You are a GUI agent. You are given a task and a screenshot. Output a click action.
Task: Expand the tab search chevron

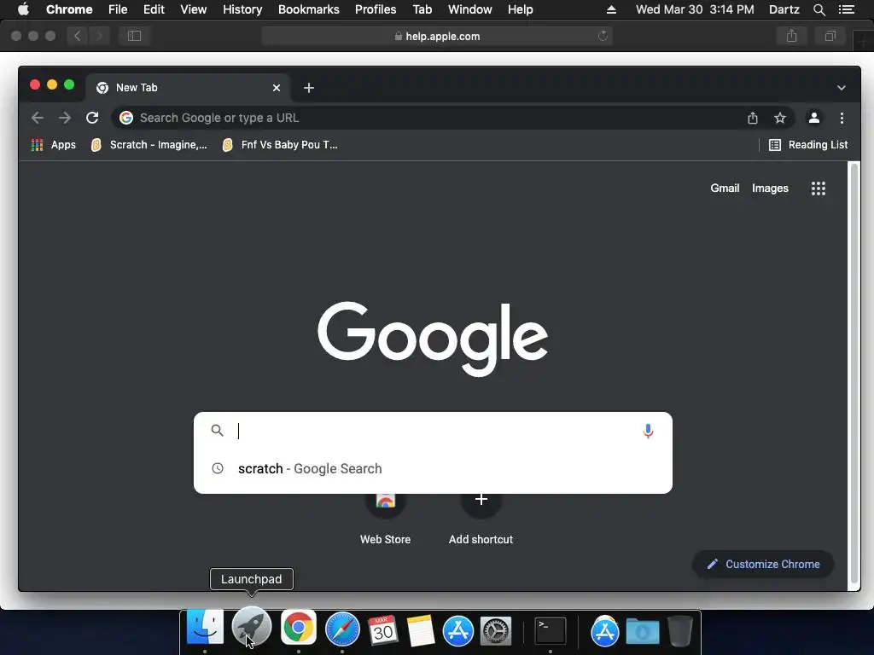(x=841, y=88)
